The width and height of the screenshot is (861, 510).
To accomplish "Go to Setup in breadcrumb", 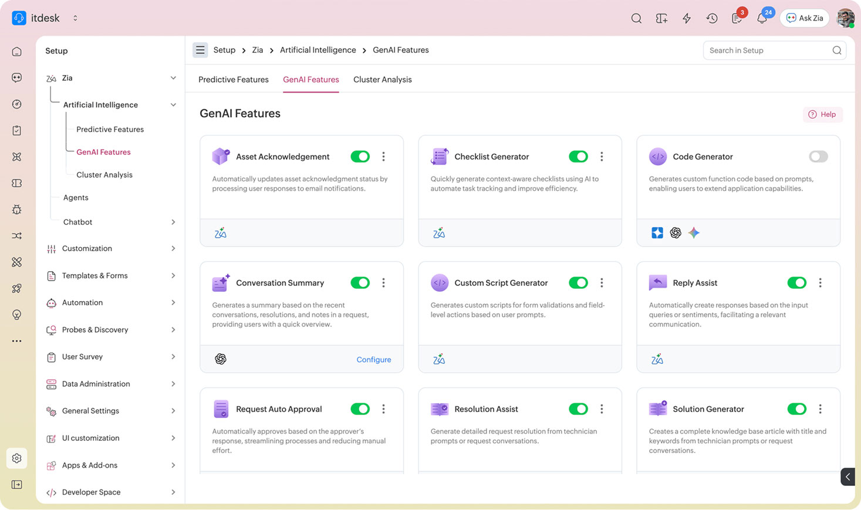I will (x=224, y=50).
